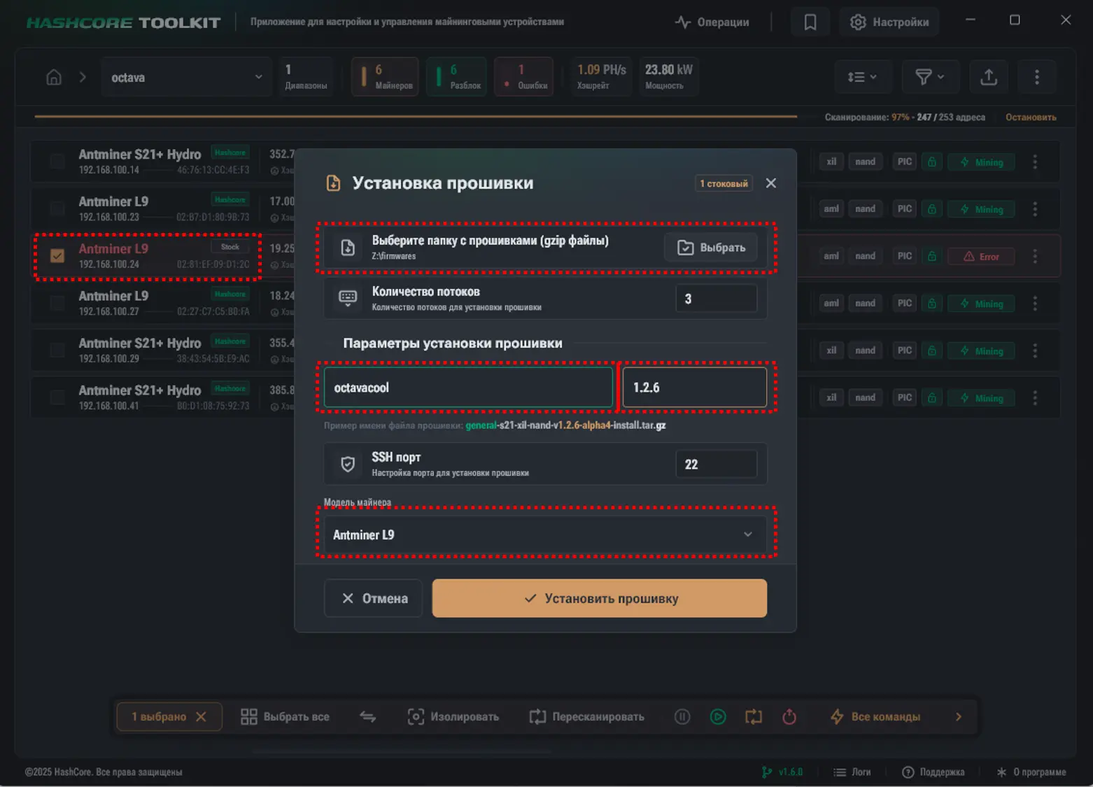Click the red power reboot icon
The image size is (1093, 787).
point(789,717)
